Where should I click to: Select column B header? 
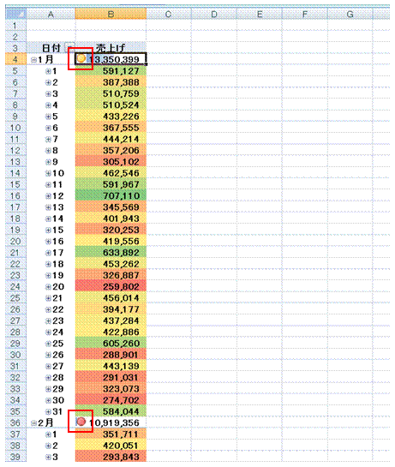pyautogui.click(x=111, y=14)
